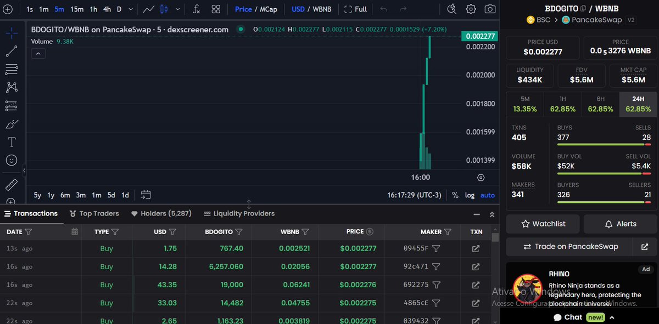Filter by maker 09455F
The image size is (659, 324).
[436, 248]
